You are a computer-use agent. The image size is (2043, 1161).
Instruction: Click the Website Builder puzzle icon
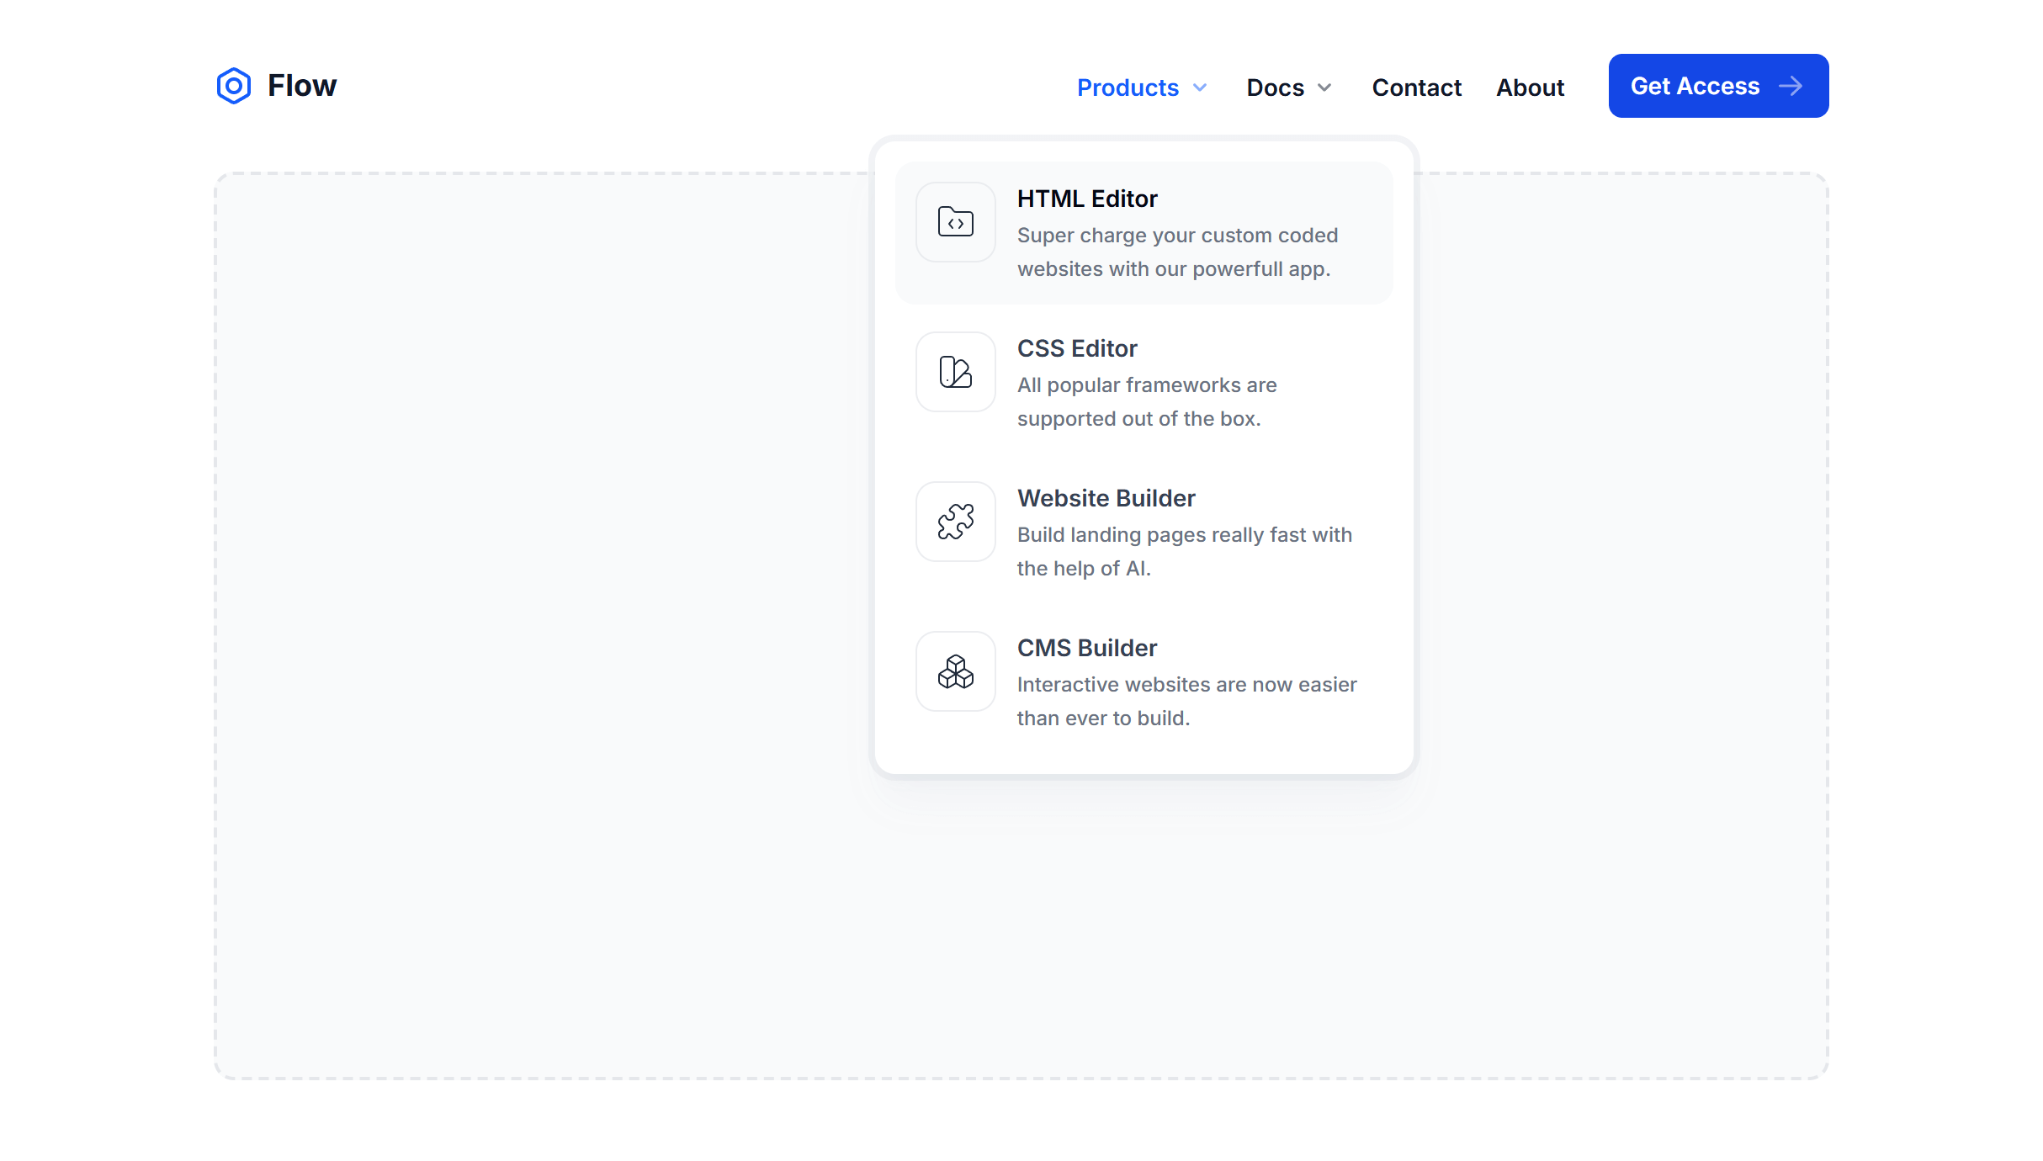click(x=955, y=522)
